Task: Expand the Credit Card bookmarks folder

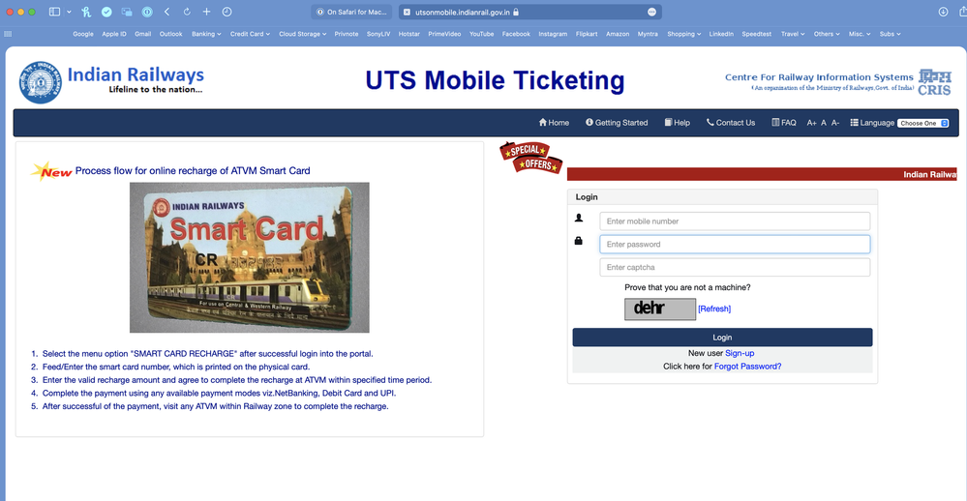Action: [x=250, y=34]
